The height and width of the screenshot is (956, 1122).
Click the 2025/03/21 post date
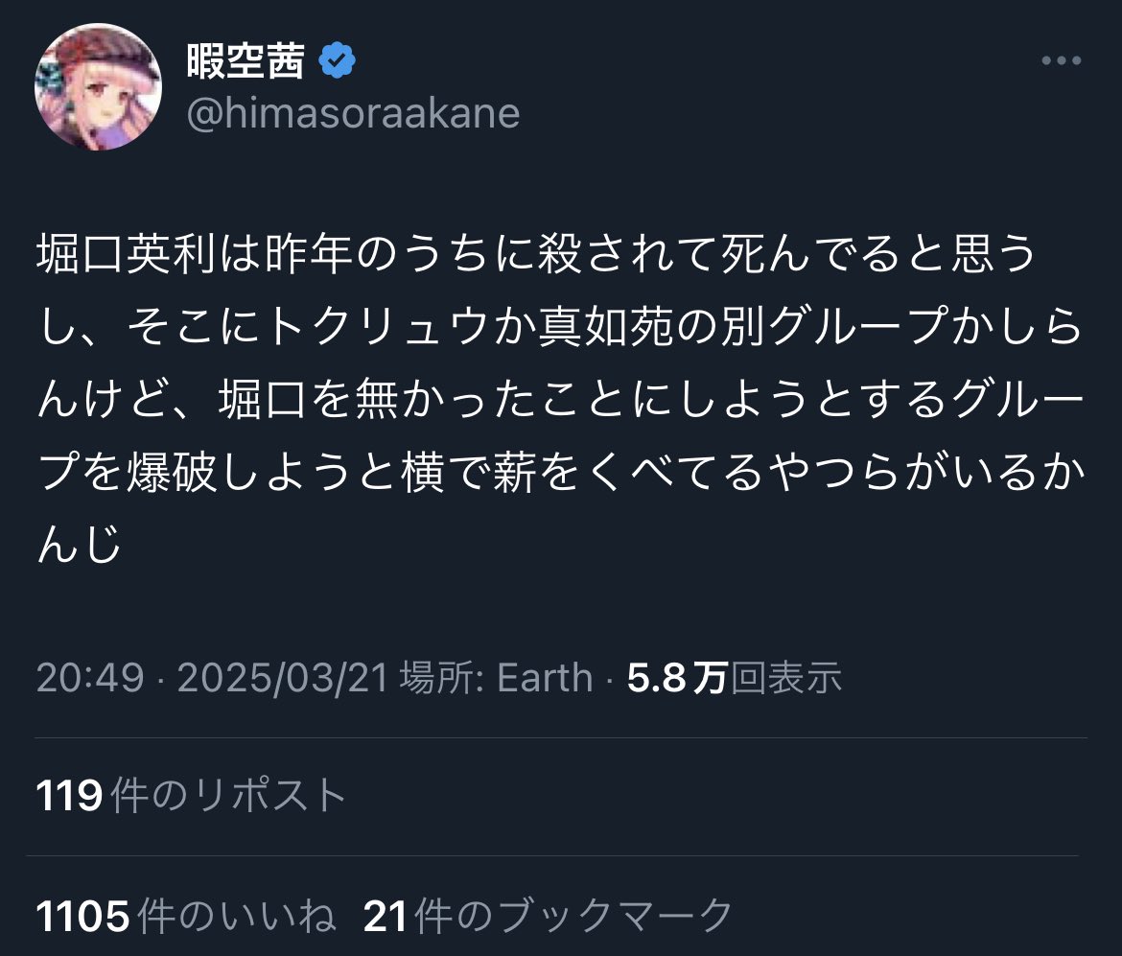click(282, 679)
